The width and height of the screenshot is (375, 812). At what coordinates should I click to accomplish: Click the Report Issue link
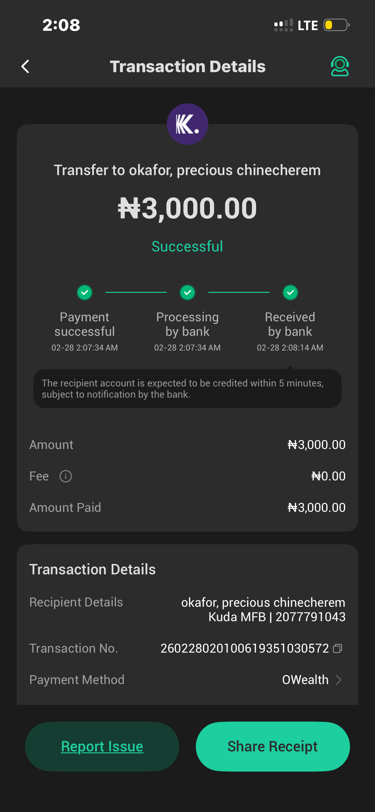[x=102, y=747]
